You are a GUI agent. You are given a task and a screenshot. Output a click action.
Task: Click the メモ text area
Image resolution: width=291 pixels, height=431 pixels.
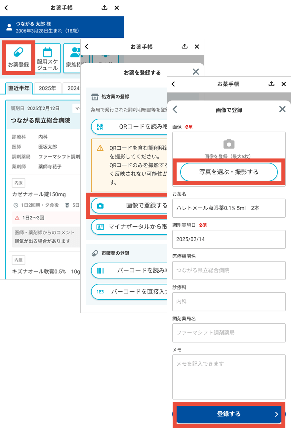pos(229,377)
